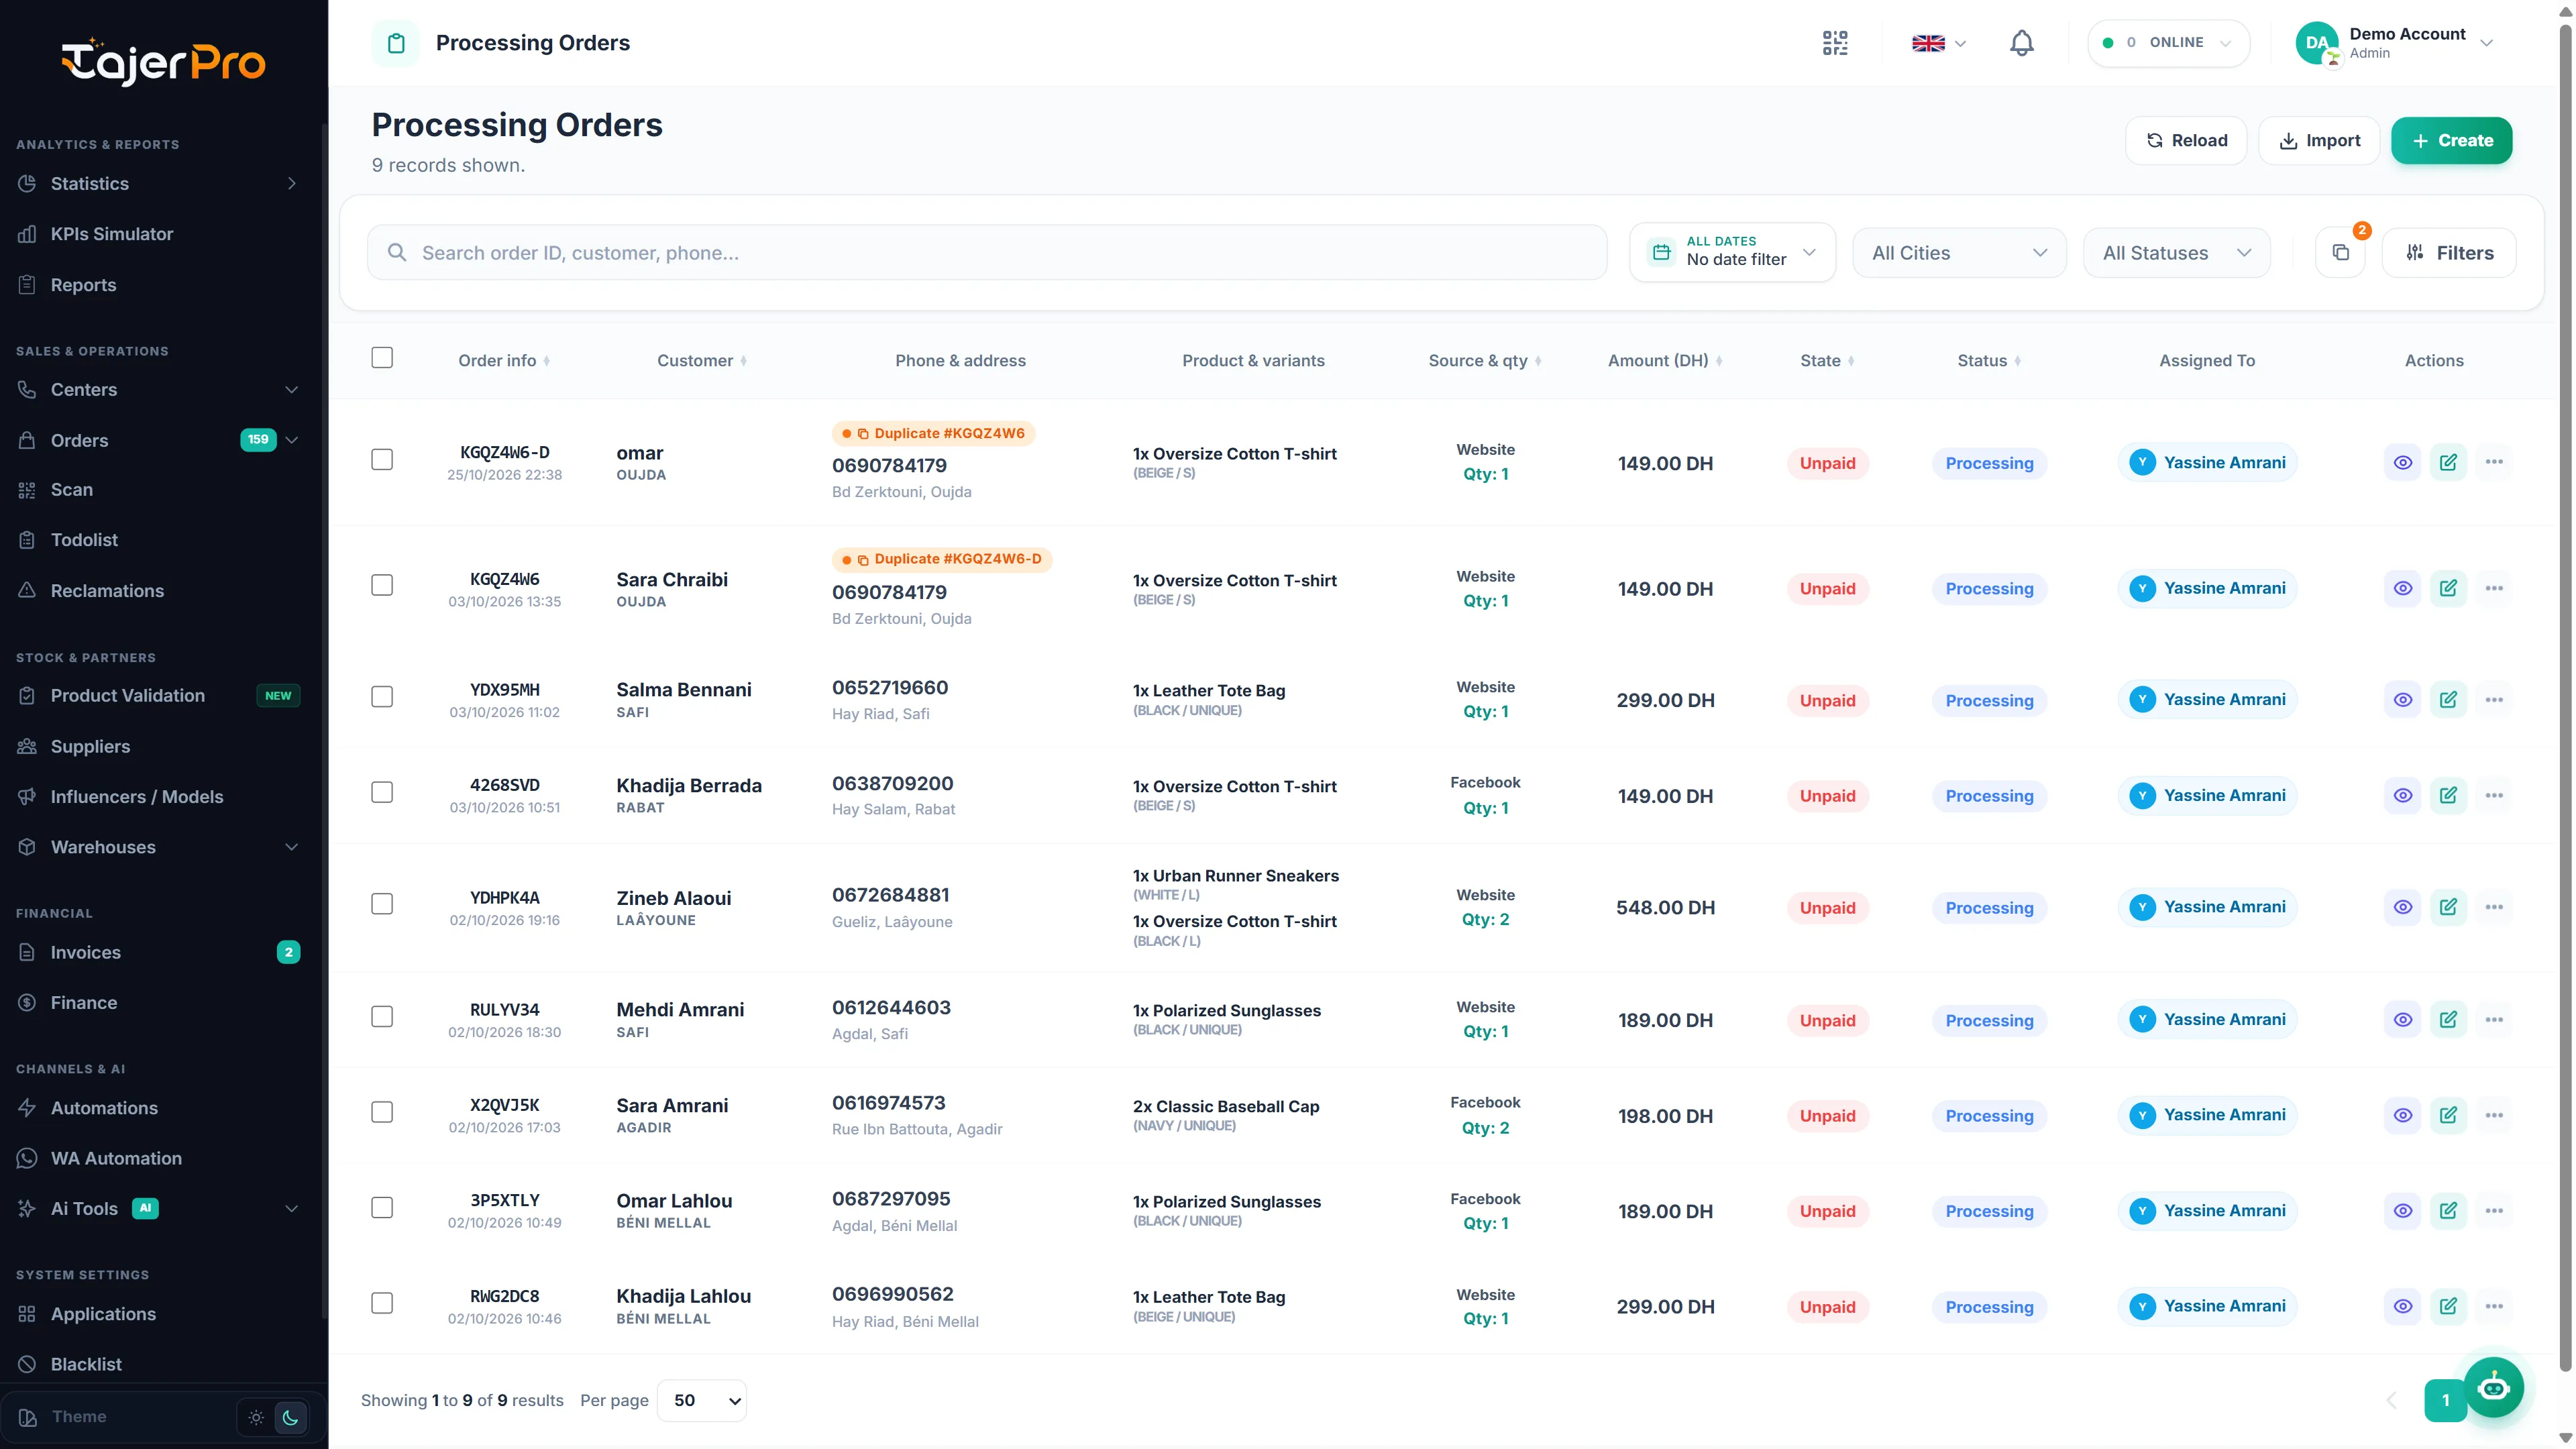The height and width of the screenshot is (1449, 2576).
Task: Open more actions for order 4268SVD
Action: click(x=2494, y=796)
